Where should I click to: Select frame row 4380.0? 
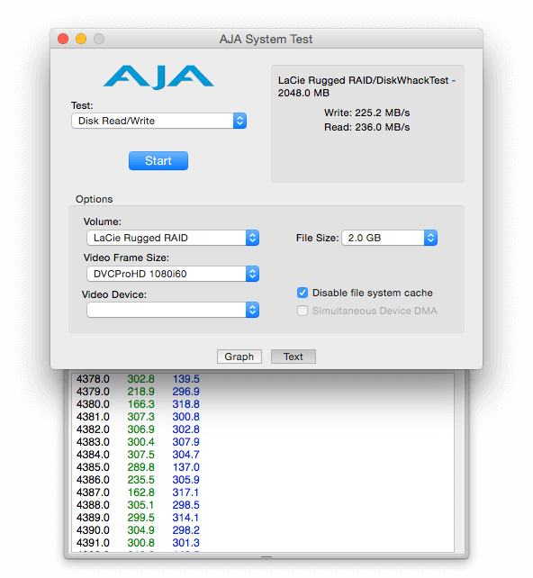coord(93,404)
